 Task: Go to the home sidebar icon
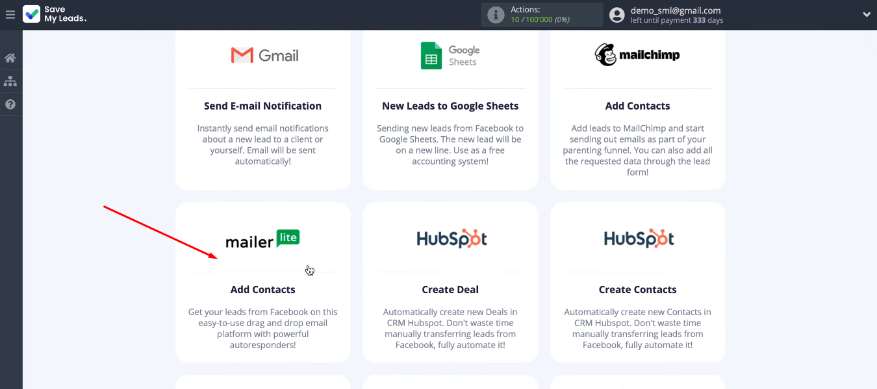coord(10,58)
